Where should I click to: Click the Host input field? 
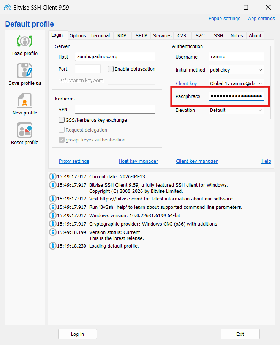(115, 57)
